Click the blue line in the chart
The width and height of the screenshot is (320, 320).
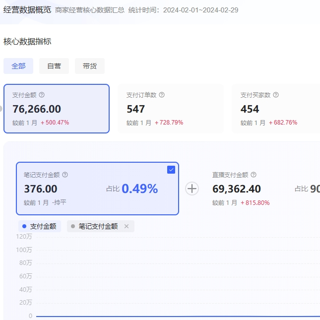point(174,316)
